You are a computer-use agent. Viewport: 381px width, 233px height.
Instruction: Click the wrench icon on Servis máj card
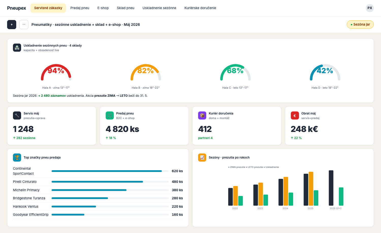(17, 115)
